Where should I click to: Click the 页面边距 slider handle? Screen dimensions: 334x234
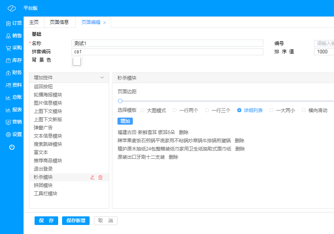[120, 101]
